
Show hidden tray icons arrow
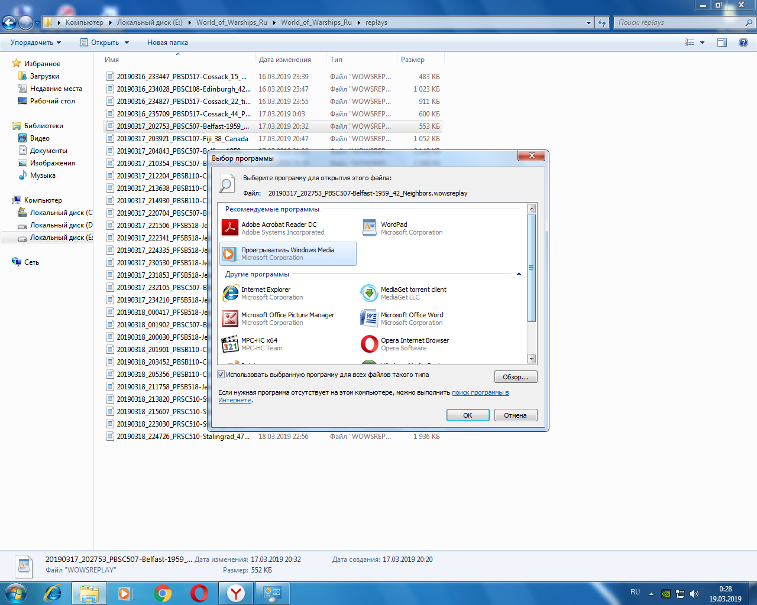point(651,594)
